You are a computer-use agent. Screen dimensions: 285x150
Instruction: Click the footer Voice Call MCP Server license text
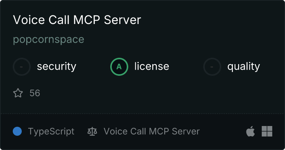[151, 131]
